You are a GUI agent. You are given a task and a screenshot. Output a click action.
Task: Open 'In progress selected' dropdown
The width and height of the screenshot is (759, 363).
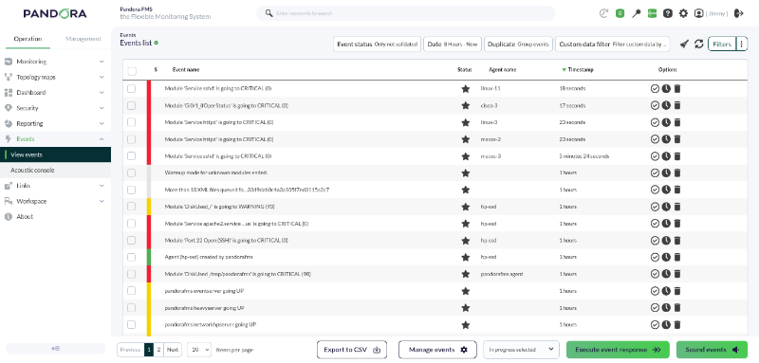[521, 350]
